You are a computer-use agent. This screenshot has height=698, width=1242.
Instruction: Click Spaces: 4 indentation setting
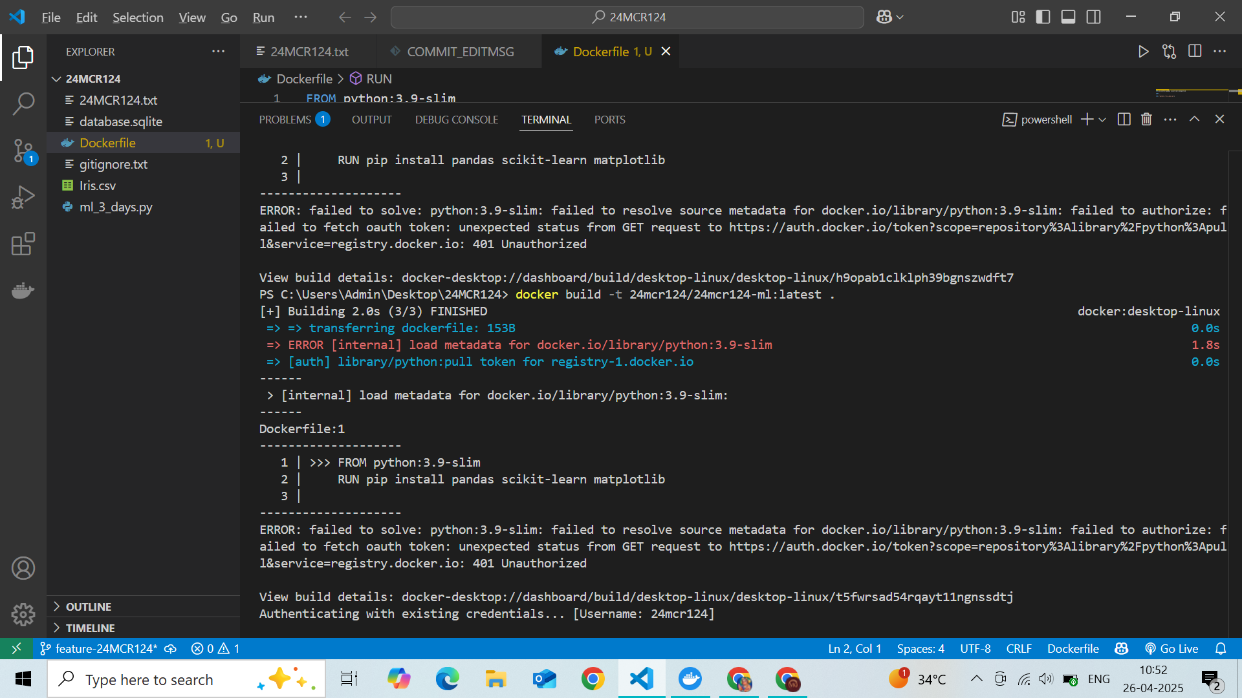tap(921, 648)
